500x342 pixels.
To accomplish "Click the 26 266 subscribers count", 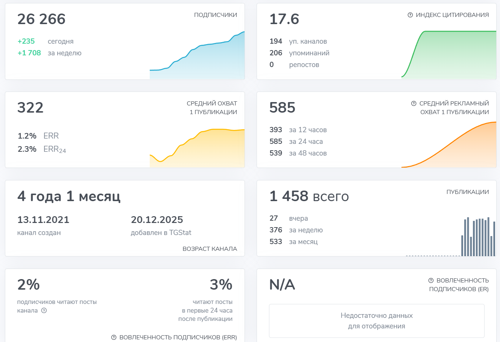I will click(x=41, y=19).
